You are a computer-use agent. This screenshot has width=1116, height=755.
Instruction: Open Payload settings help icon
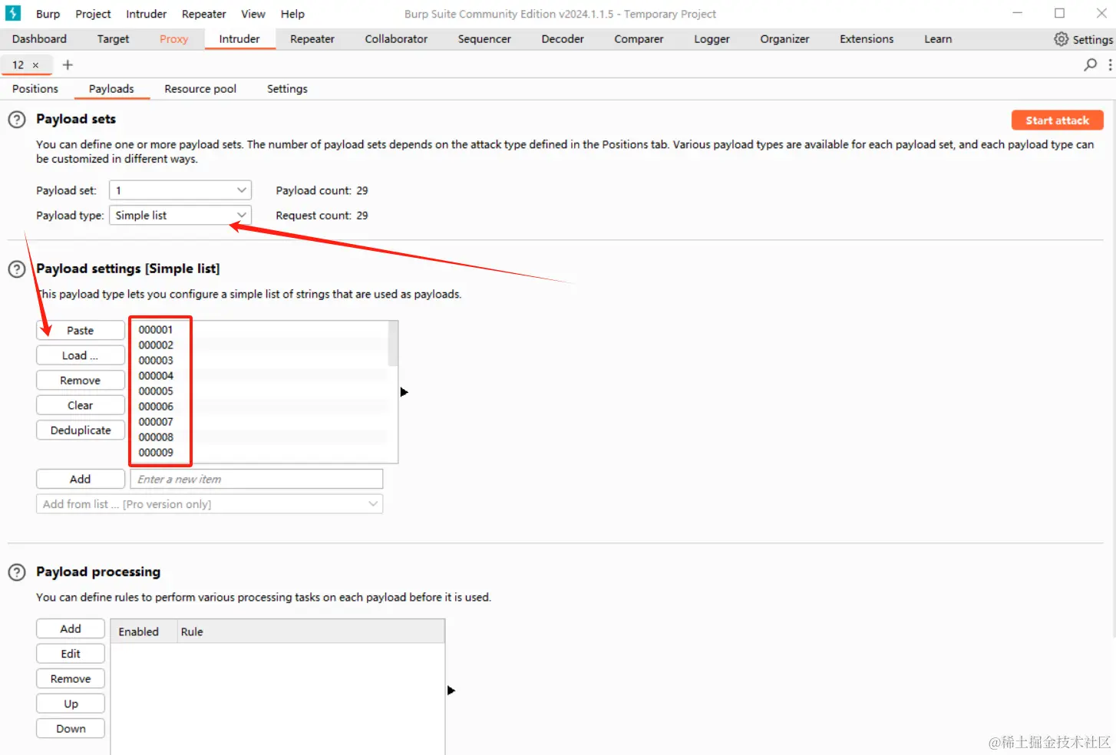point(16,269)
